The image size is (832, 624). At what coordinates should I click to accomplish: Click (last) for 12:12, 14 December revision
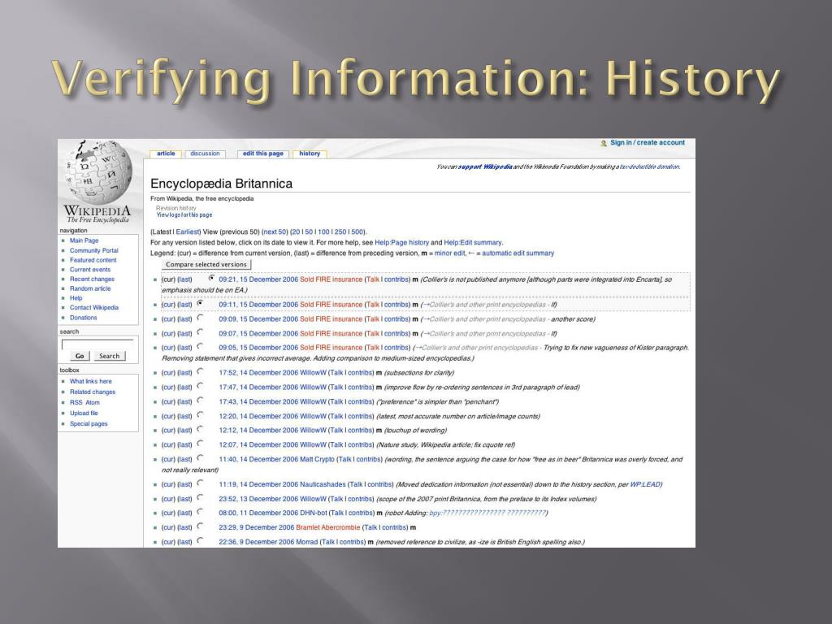[x=184, y=431]
